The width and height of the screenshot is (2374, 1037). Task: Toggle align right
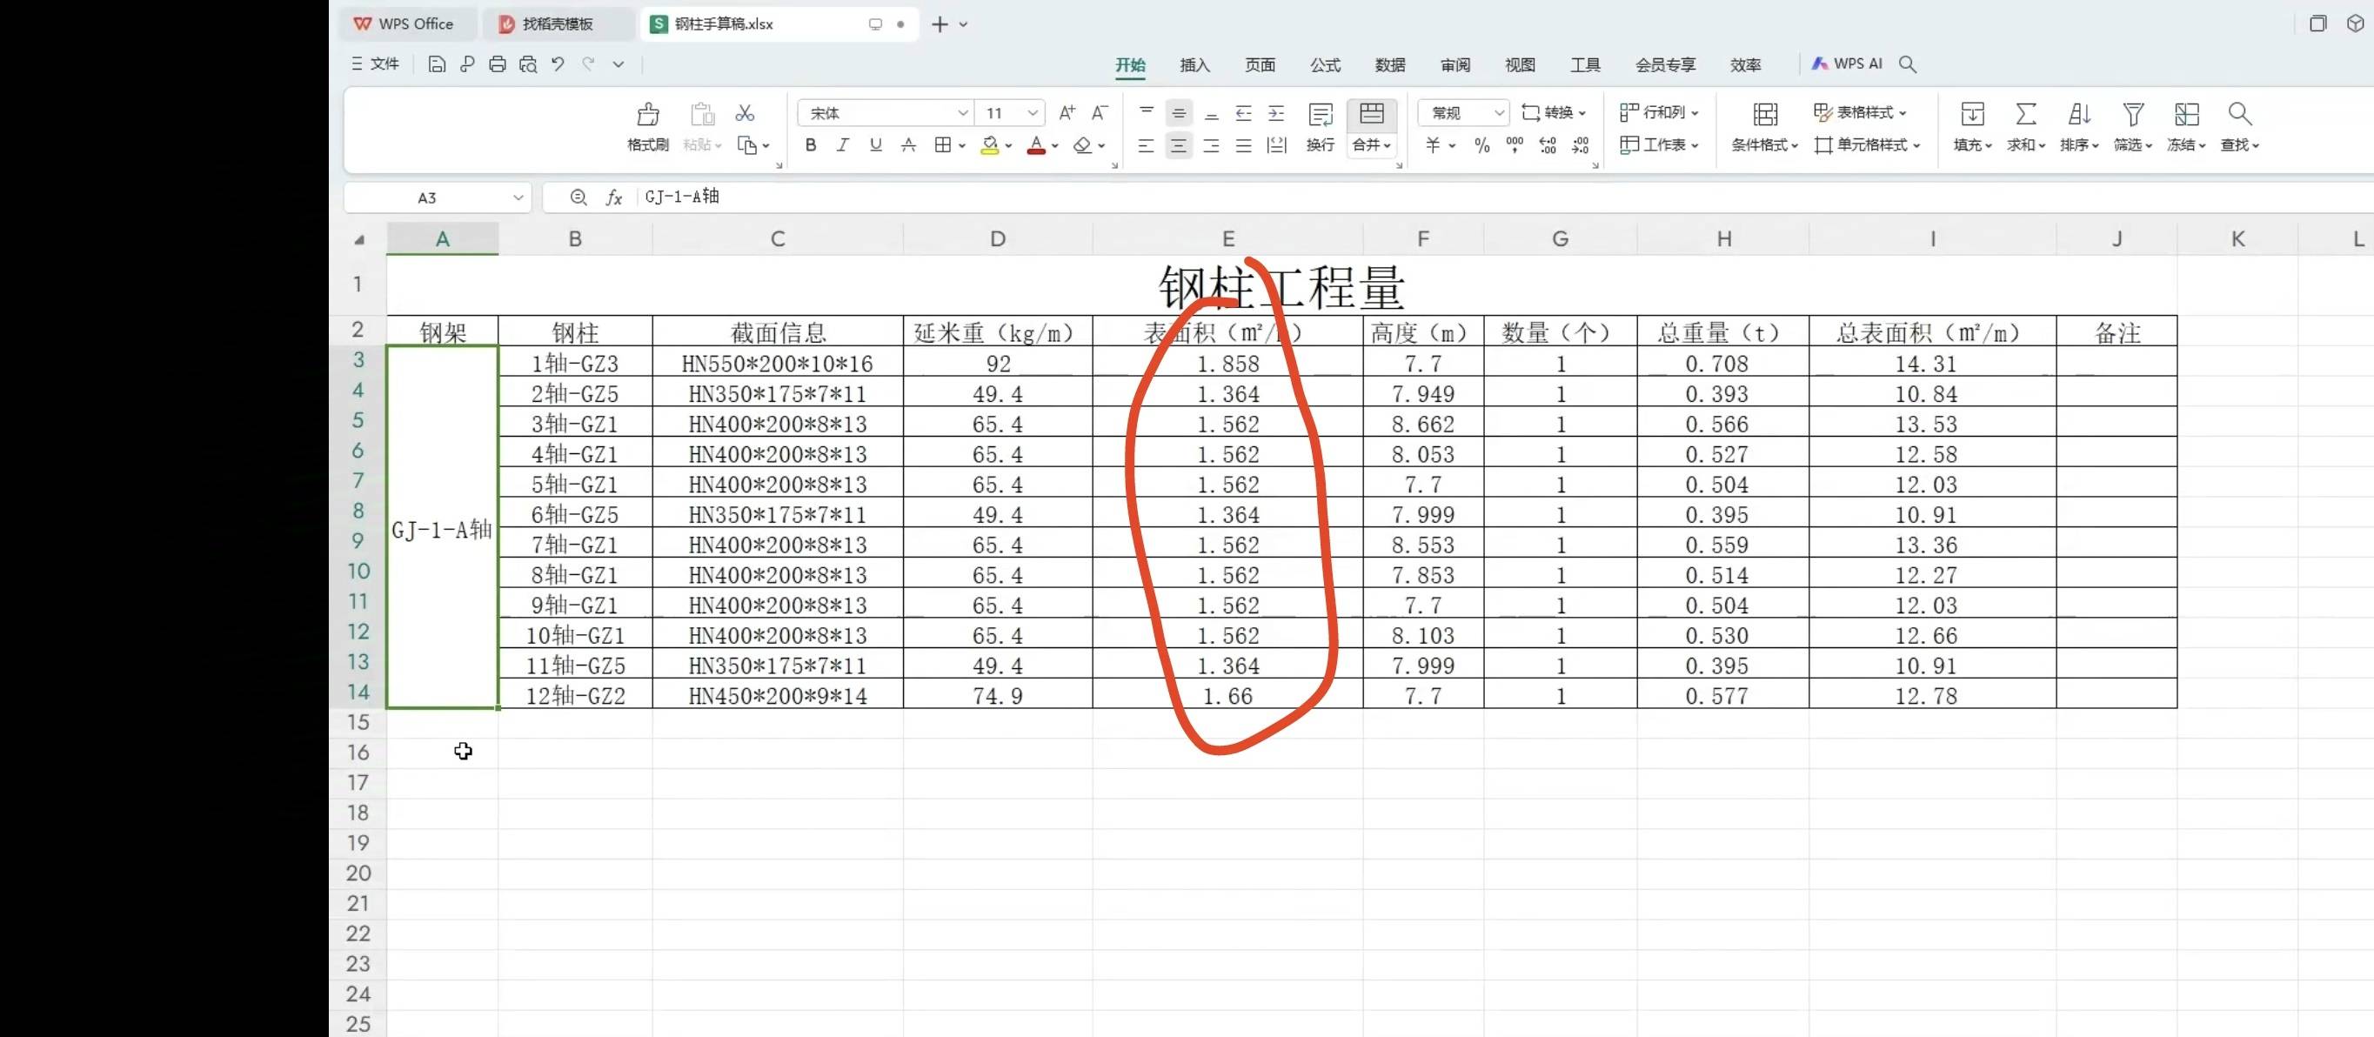click(x=1211, y=144)
